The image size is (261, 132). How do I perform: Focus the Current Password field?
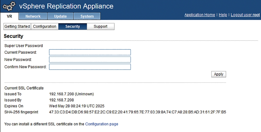[x=90, y=52]
